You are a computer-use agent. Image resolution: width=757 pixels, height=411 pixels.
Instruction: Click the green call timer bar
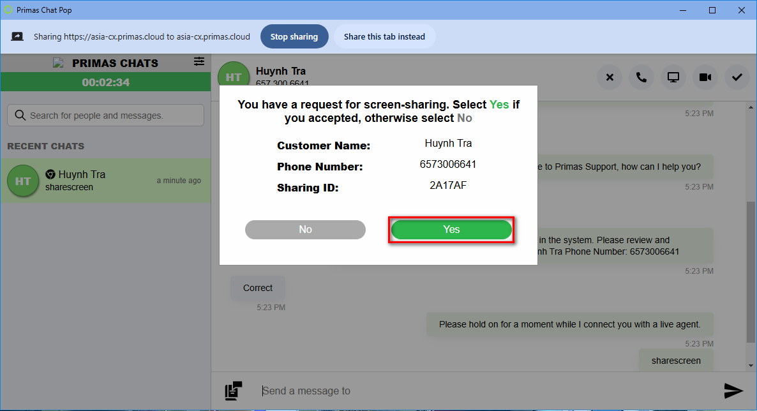point(105,82)
